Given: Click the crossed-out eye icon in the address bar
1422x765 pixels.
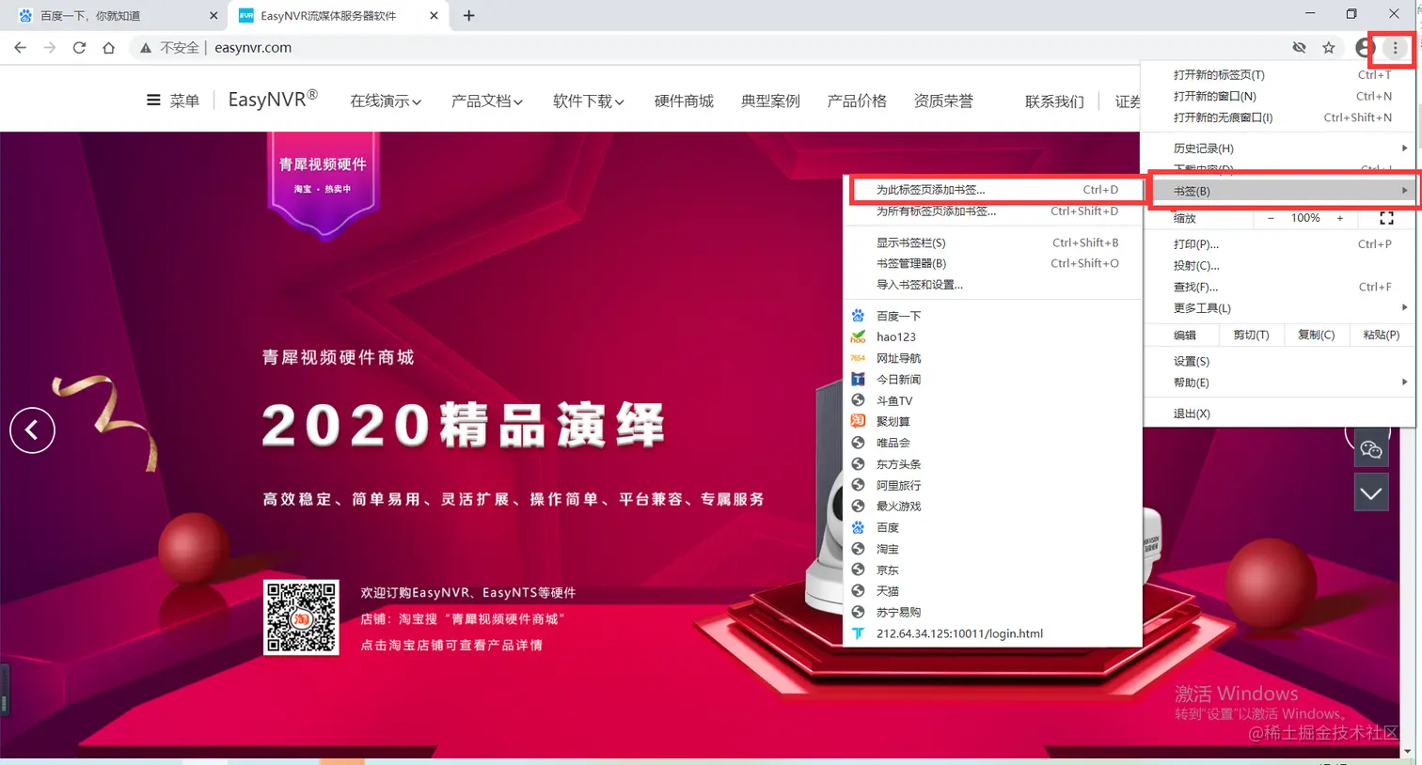Looking at the screenshot, I should click(1299, 48).
